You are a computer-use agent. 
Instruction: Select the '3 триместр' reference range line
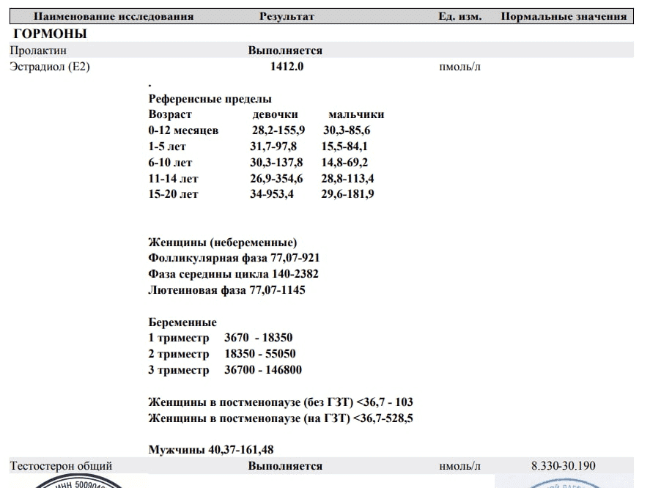pos(225,370)
